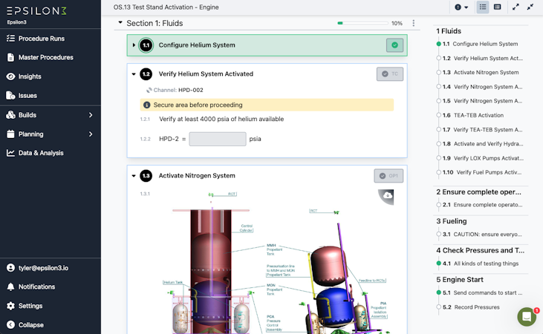Screen dimensions: 543x334
Task: Jump to 1.6 TEA-TEB Activation in outline
Action: pyautogui.click(x=480, y=115)
